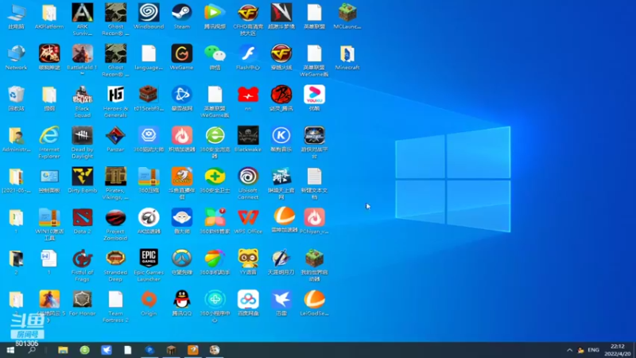Open the Minecraft desktop shortcut
Viewport: 636px width, 358px height.
coord(347,57)
